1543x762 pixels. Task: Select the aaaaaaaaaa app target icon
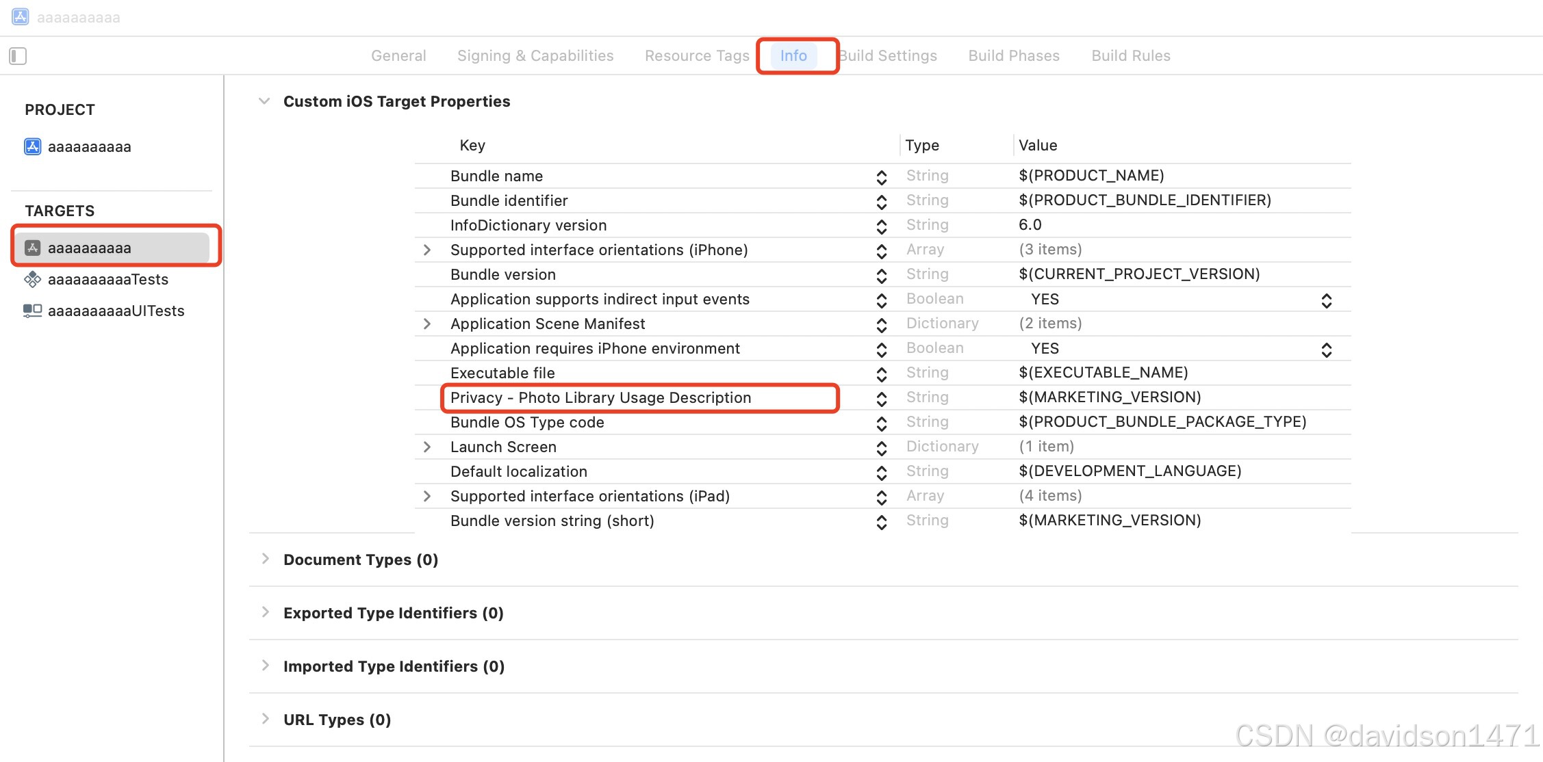point(32,248)
